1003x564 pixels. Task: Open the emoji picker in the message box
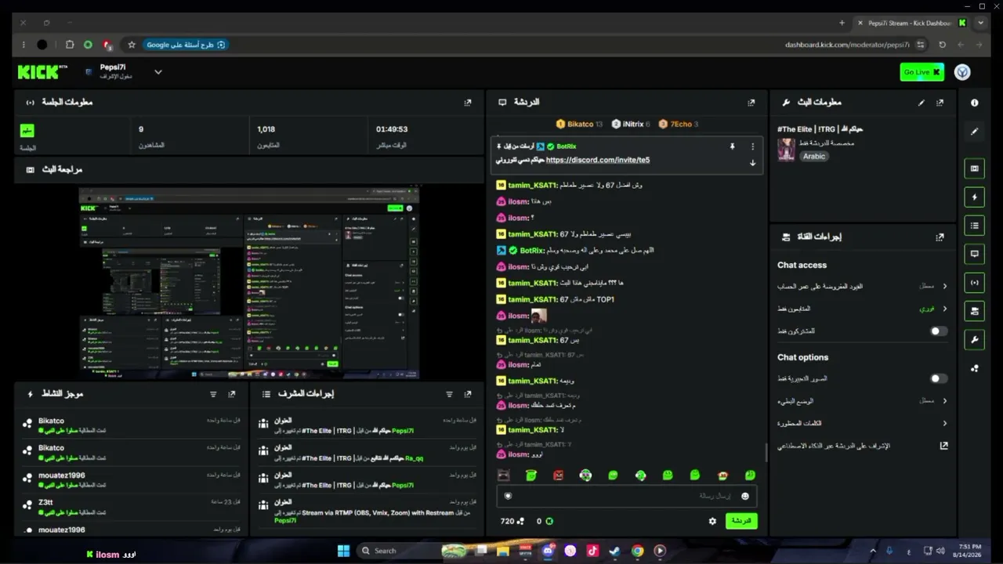tap(744, 496)
